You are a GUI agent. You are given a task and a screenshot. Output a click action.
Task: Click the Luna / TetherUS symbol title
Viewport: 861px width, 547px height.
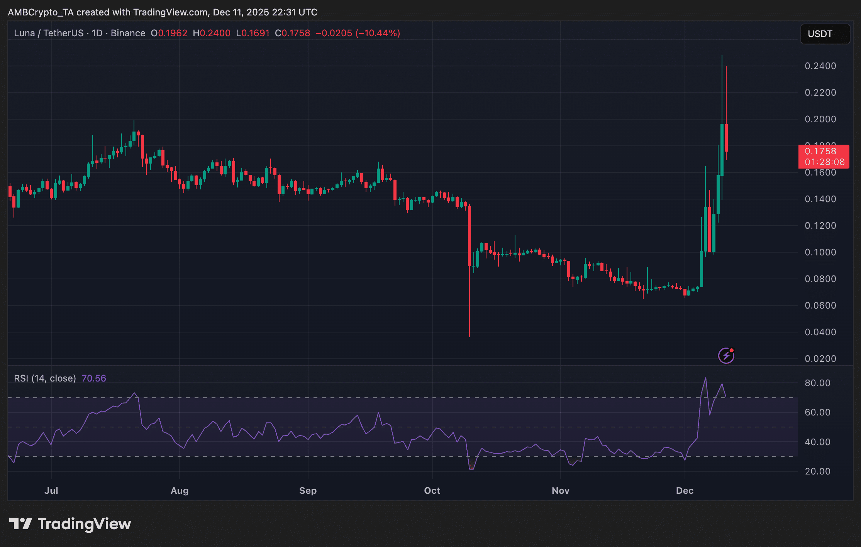(x=49, y=33)
